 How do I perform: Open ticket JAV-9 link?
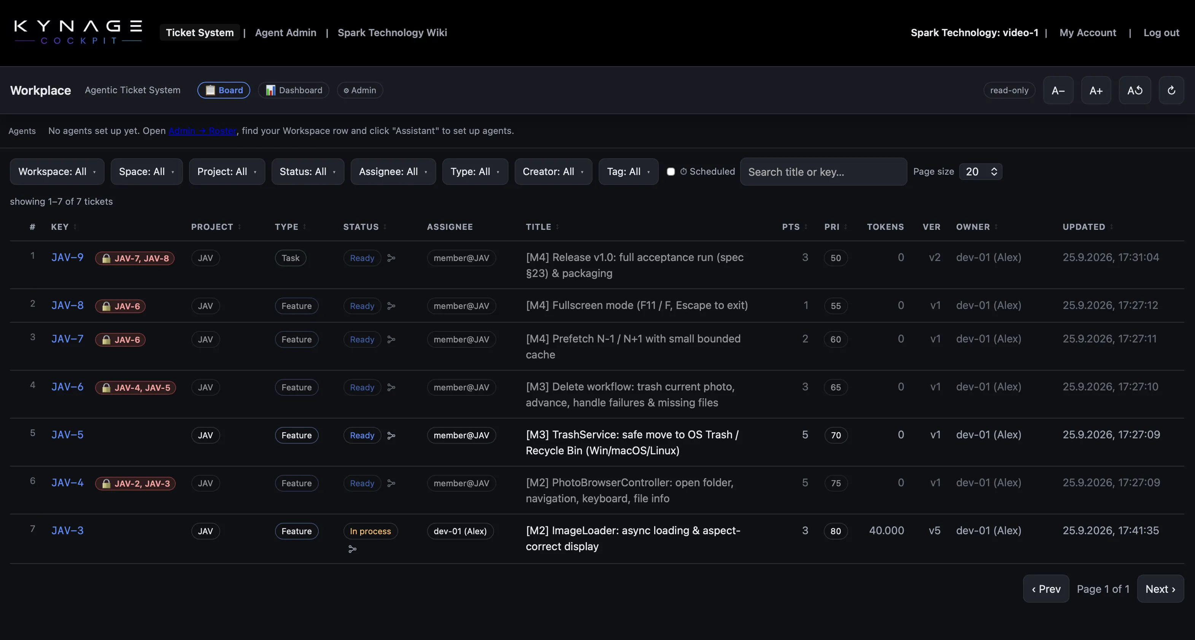67,258
